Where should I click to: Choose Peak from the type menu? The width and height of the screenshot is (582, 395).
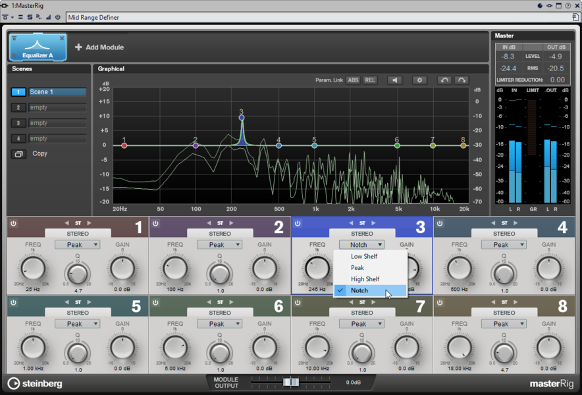(x=370, y=268)
